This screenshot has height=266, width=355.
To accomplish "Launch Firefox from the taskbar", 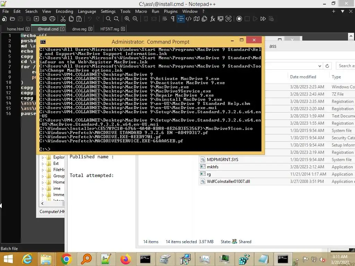I will [x=125, y=259].
